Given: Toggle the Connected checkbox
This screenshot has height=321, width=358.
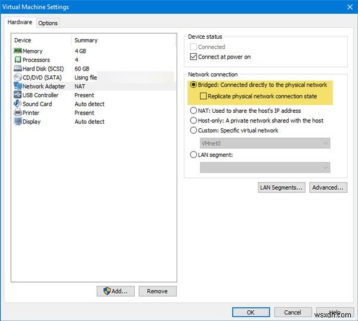Looking at the screenshot, I should (193, 47).
